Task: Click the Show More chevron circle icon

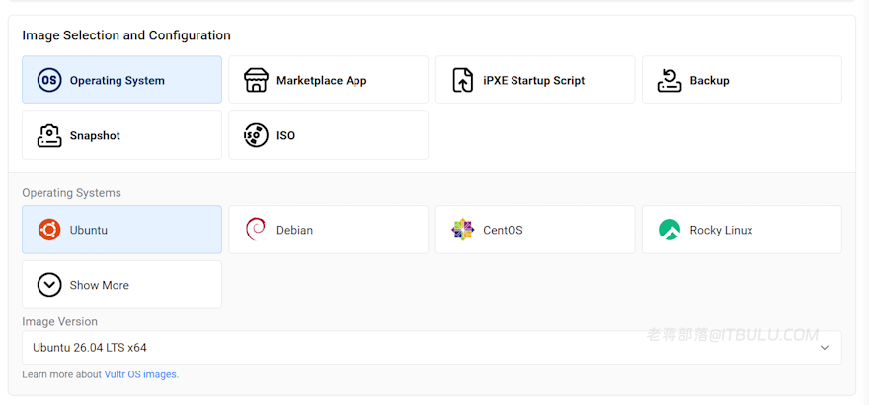Action: pos(49,285)
